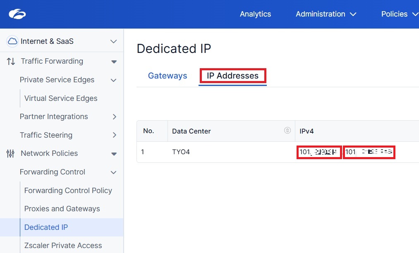Click the Traffic Forwarding arrows icon
The height and width of the screenshot is (253, 419).
(x=11, y=61)
